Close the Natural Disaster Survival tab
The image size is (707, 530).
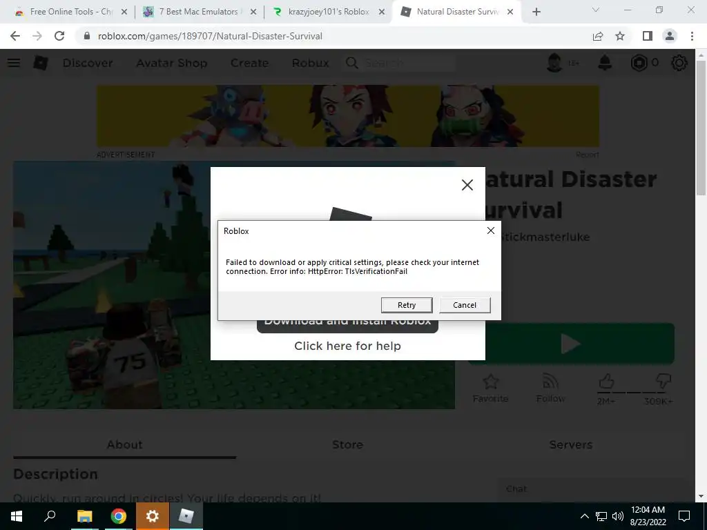[510, 12]
